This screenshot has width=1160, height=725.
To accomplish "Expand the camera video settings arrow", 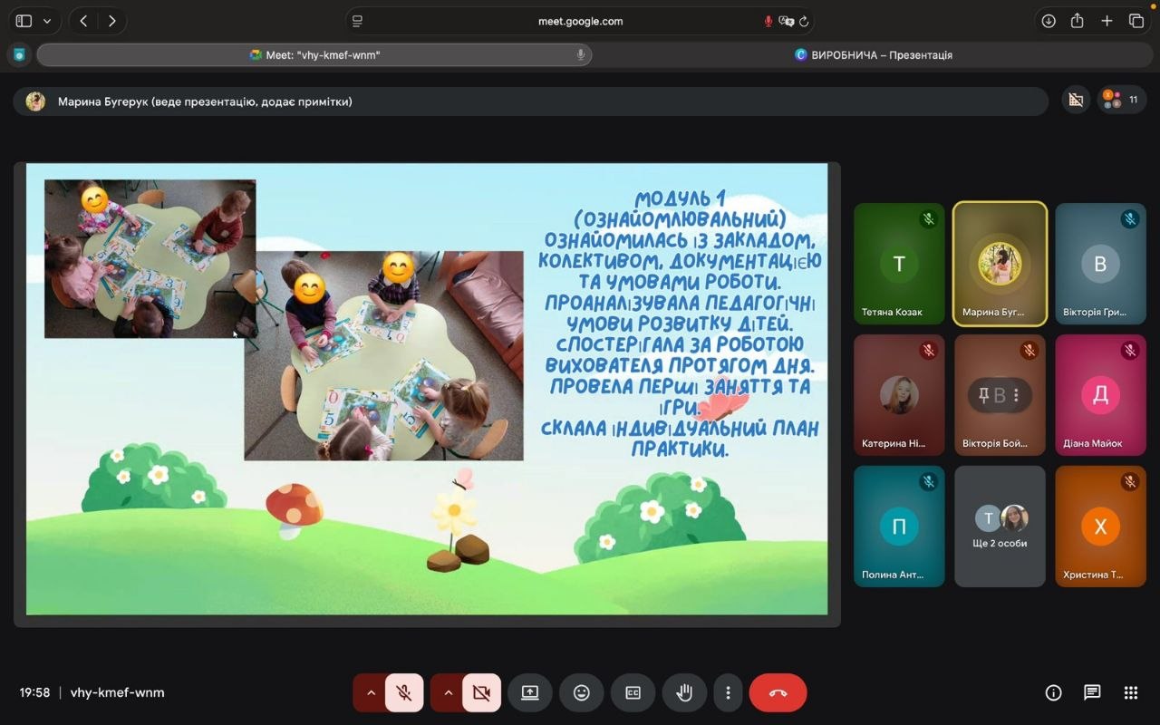I will [x=448, y=693].
